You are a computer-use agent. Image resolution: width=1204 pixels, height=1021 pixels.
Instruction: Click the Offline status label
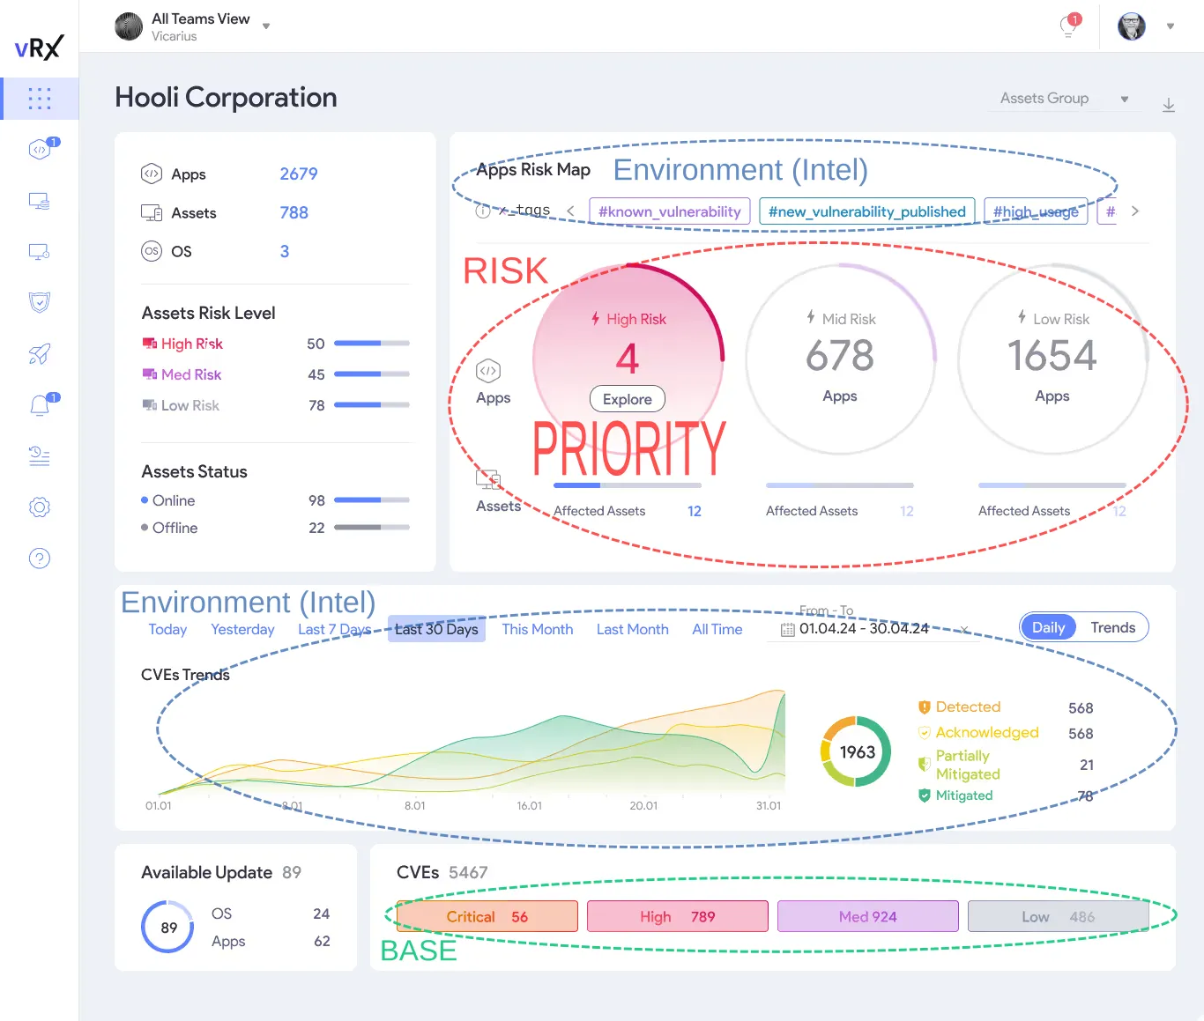[175, 528]
